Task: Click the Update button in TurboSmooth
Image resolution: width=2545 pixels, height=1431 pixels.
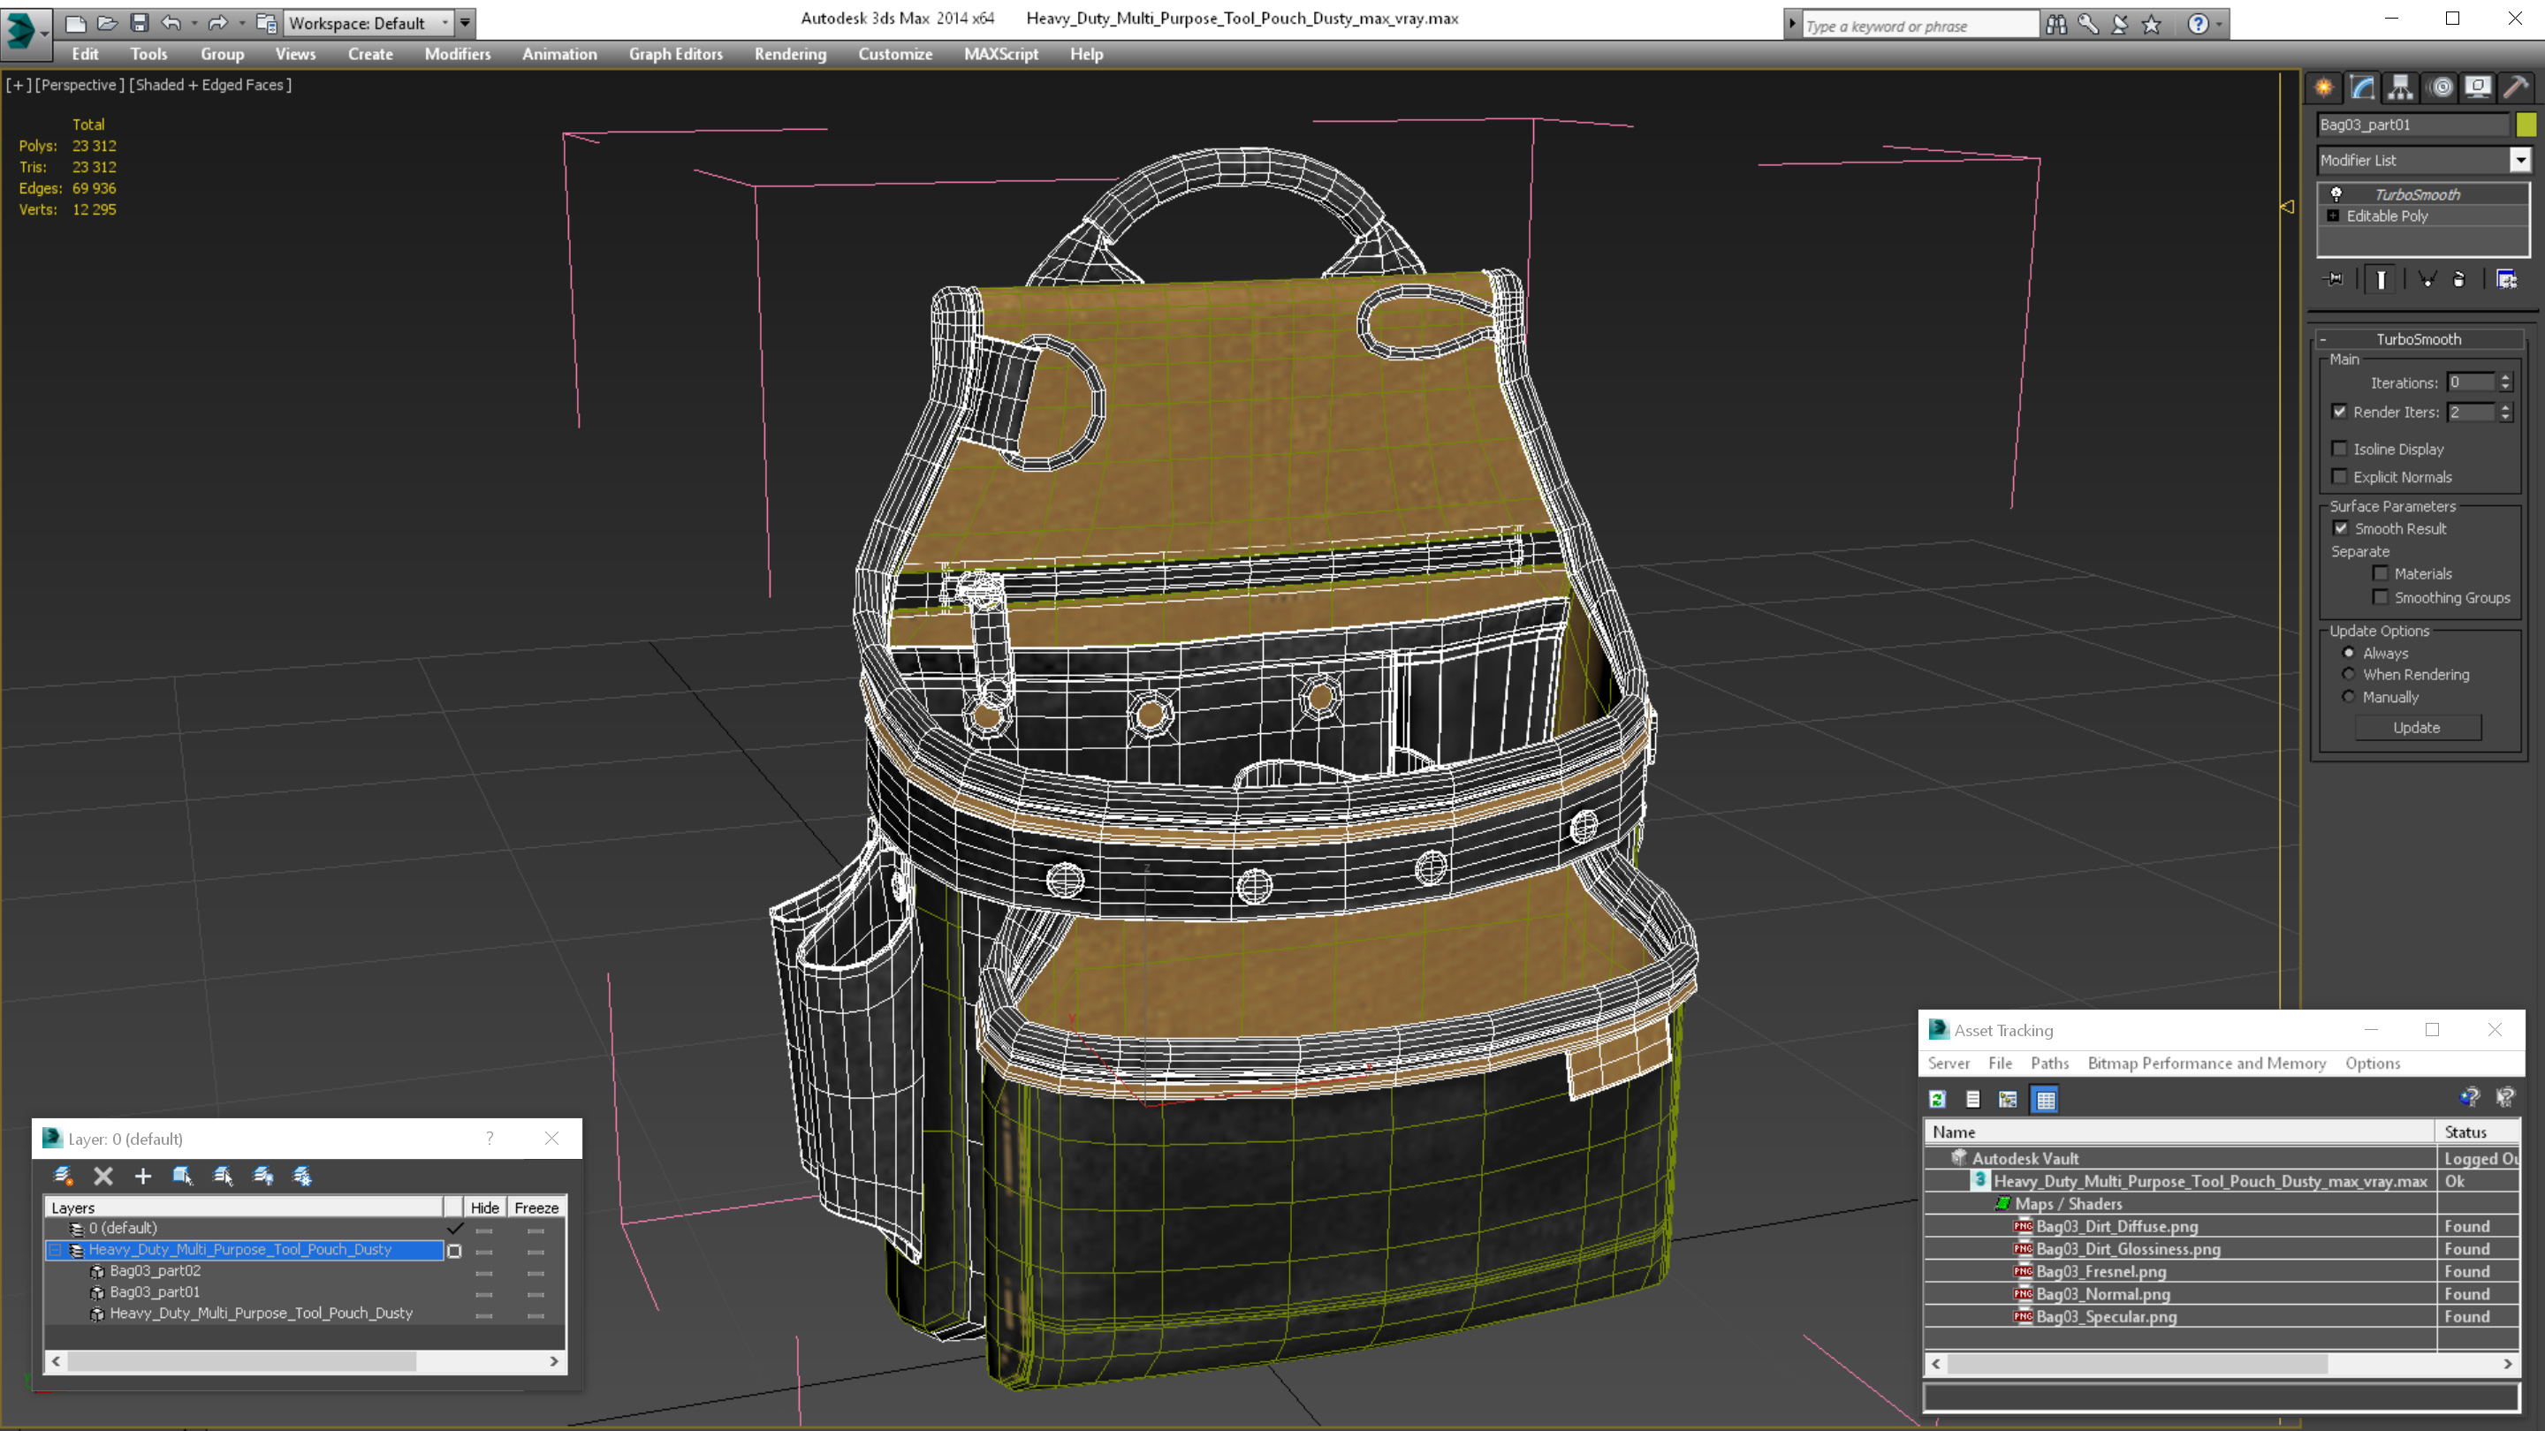Action: pos(2417,727)
